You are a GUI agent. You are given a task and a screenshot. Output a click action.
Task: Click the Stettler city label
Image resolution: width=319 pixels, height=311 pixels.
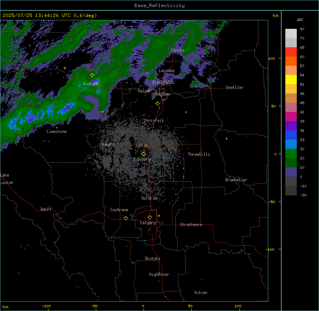click(x=235, y=88)
